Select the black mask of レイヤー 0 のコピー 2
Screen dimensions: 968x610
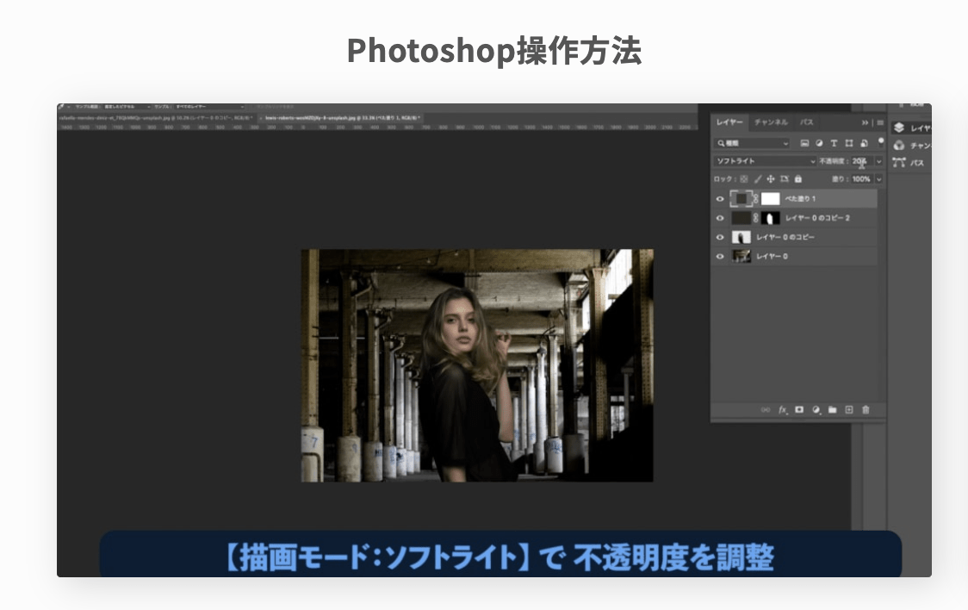click(771, 218)
